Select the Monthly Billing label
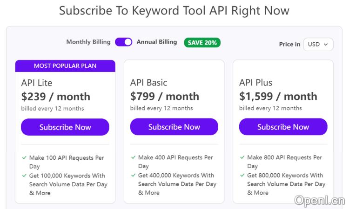Screen dimensions: 349x209 tap(88, 42)
